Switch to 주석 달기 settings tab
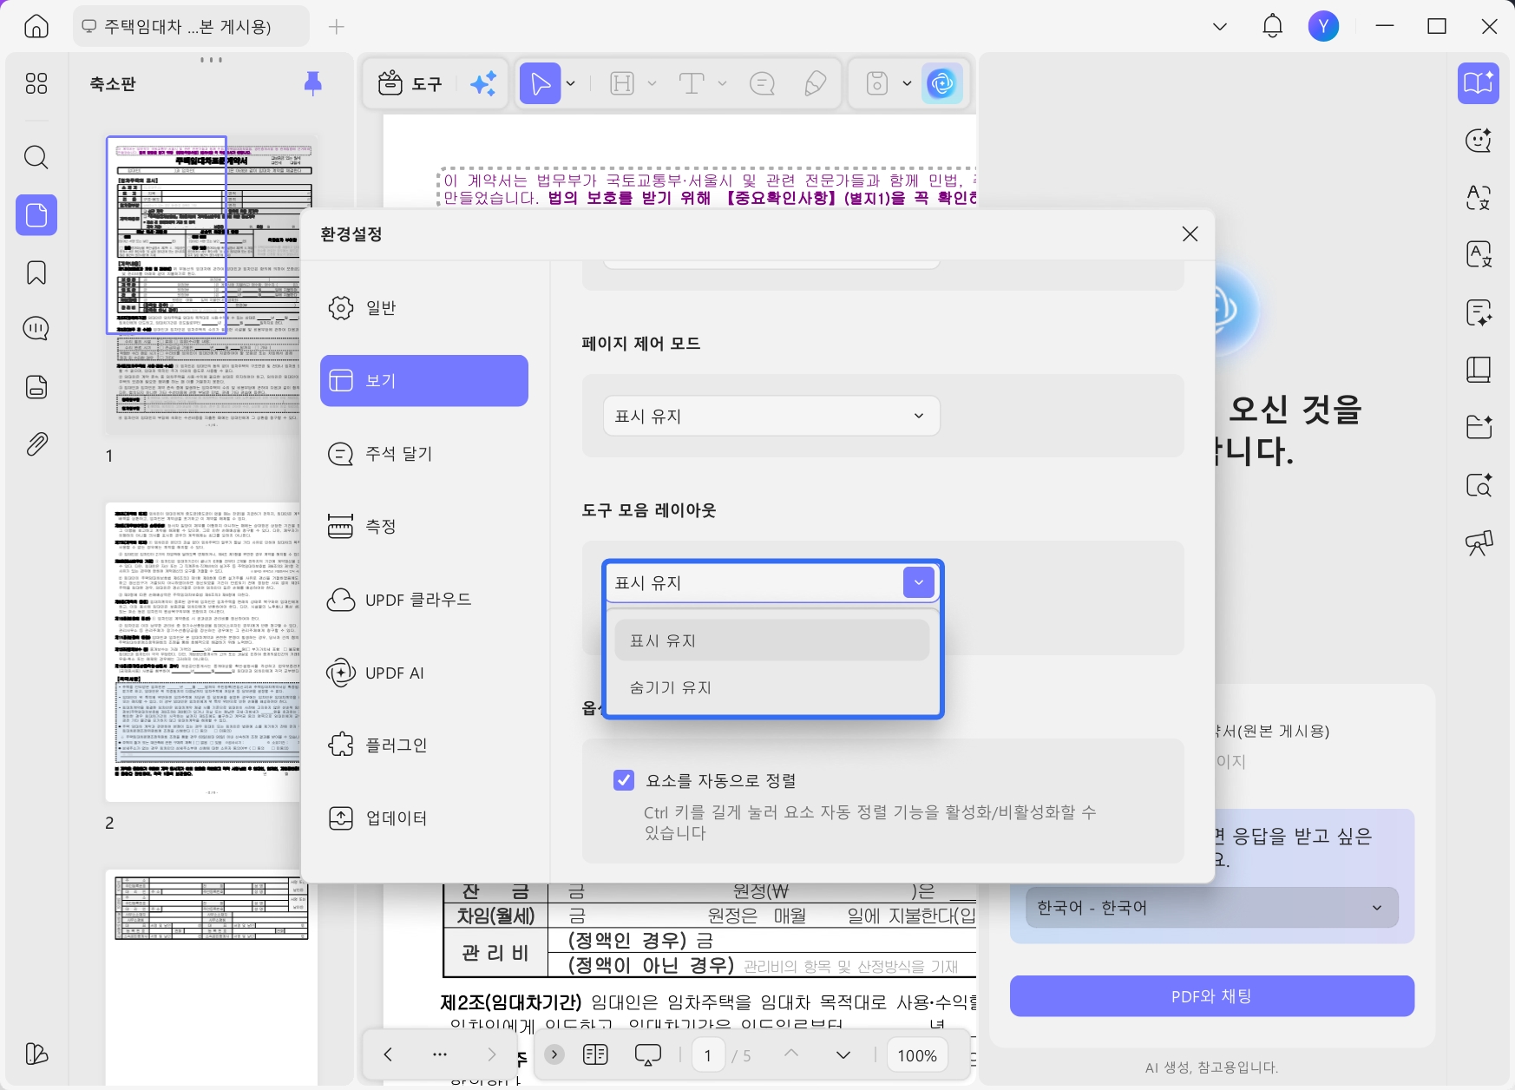This screenshot has height=1090, width=1515. (x=423, y=454)
